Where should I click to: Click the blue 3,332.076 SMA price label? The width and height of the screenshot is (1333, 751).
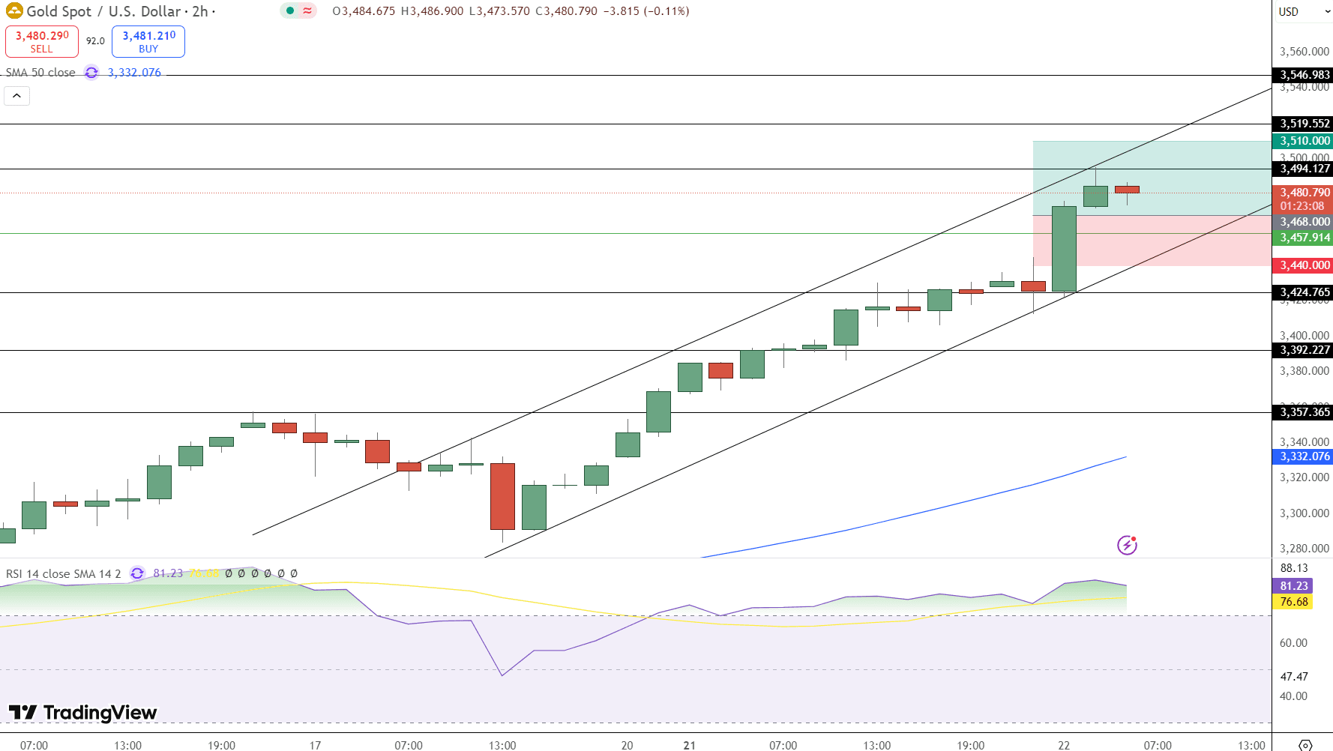click(x=1305, y=456)
